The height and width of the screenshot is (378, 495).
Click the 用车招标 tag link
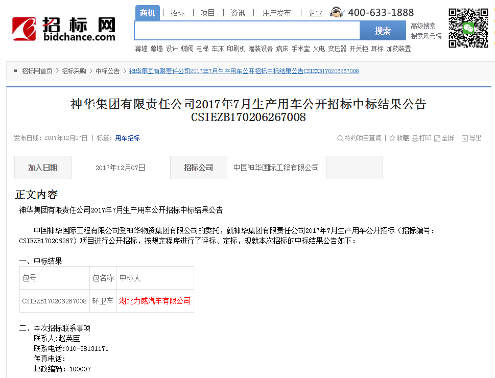tap(127, 138)
